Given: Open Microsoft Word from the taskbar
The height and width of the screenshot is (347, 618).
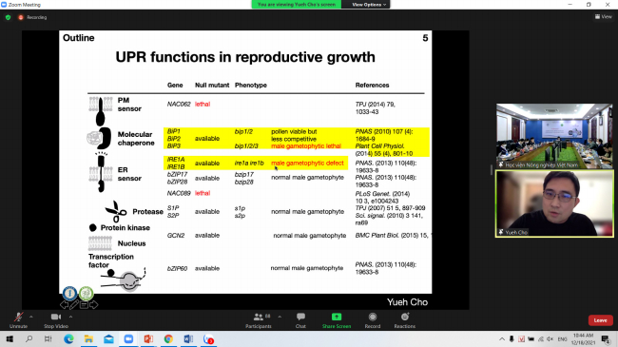Looking at the screenshot, I should coord(188,339).
